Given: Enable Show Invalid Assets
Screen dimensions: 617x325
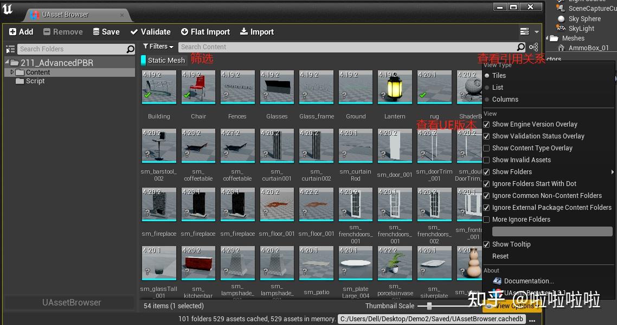Looking at the screenshot, I should pos(487,160).
